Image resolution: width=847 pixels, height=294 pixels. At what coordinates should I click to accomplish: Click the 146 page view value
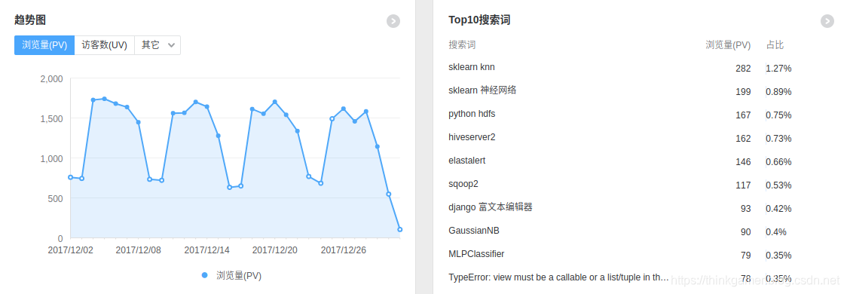click(x=743, y=161)
